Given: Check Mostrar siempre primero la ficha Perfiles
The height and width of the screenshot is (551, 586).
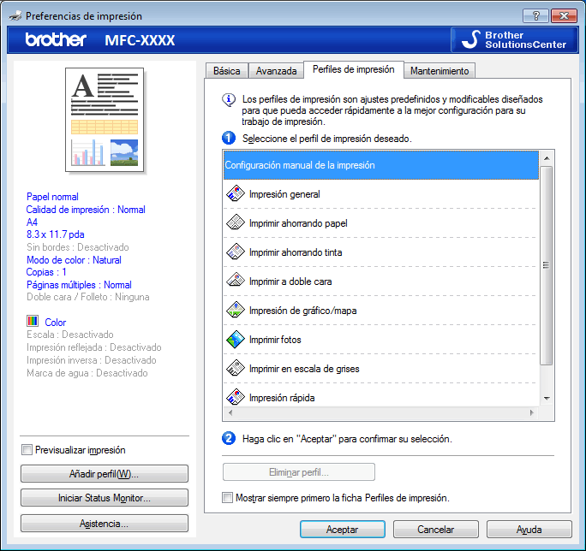Looking at the screenshot, I should point(227,498).
